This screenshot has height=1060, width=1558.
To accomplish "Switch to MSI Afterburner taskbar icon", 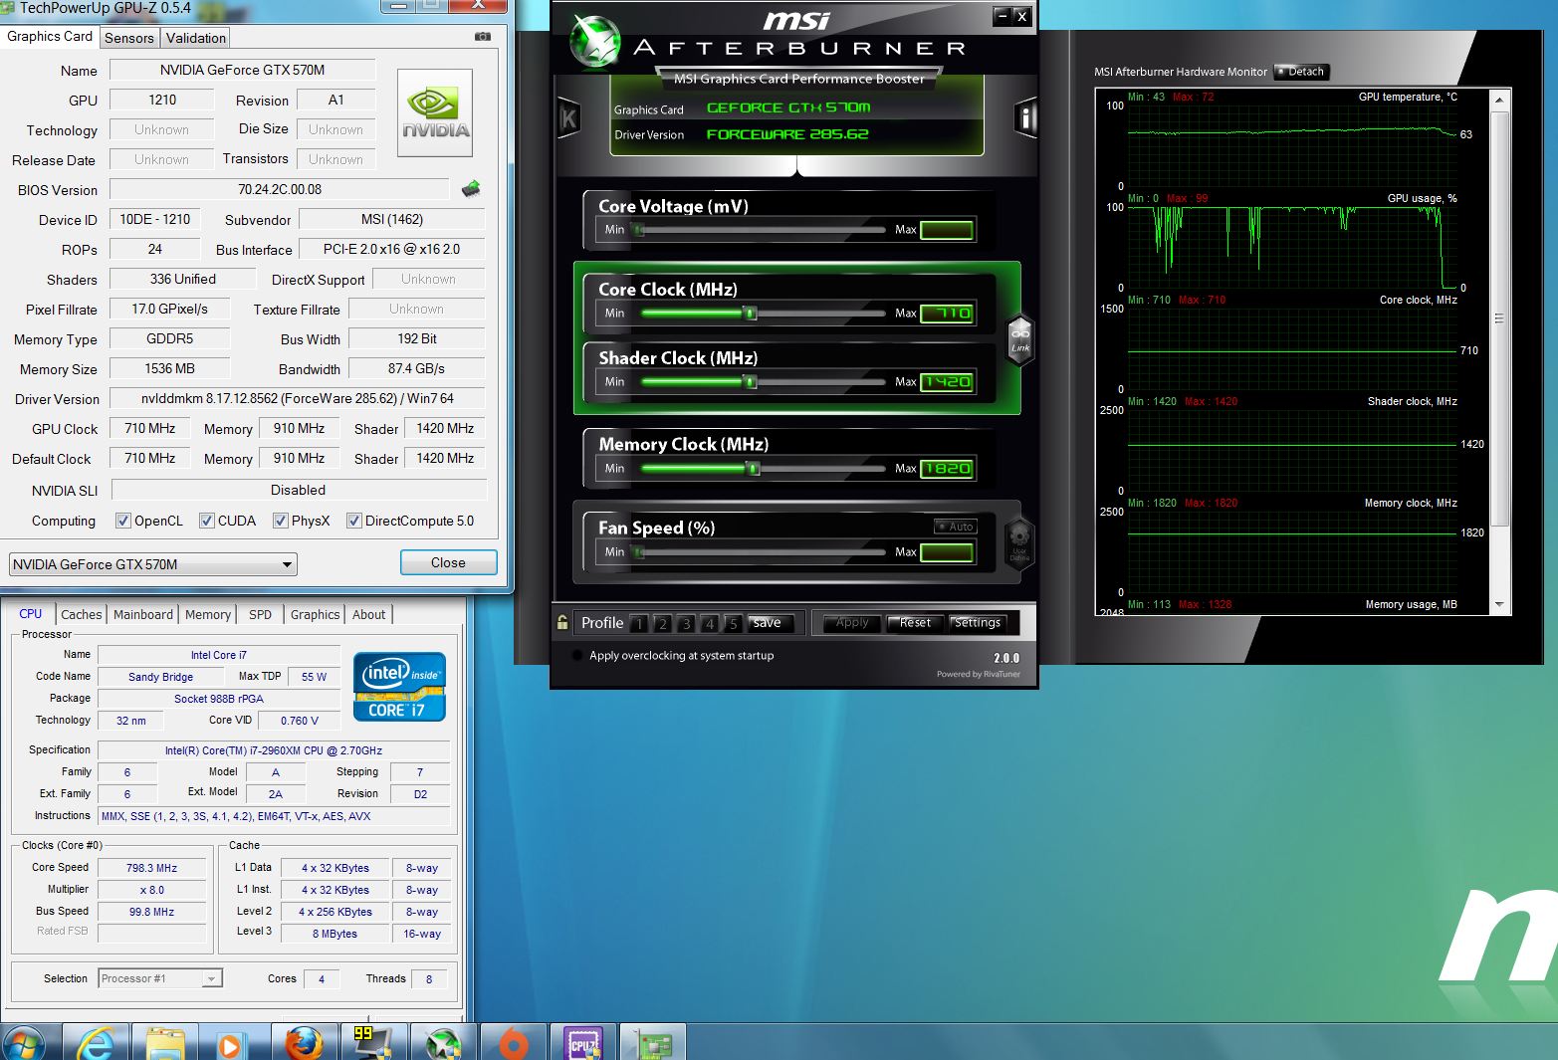I will click(x=443, y=1044).
